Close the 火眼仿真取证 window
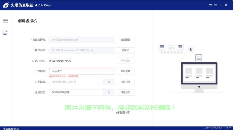 coord(226,5)
